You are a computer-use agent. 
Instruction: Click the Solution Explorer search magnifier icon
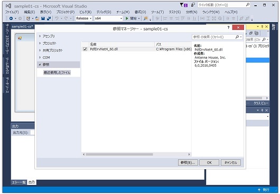coord(264,39)
